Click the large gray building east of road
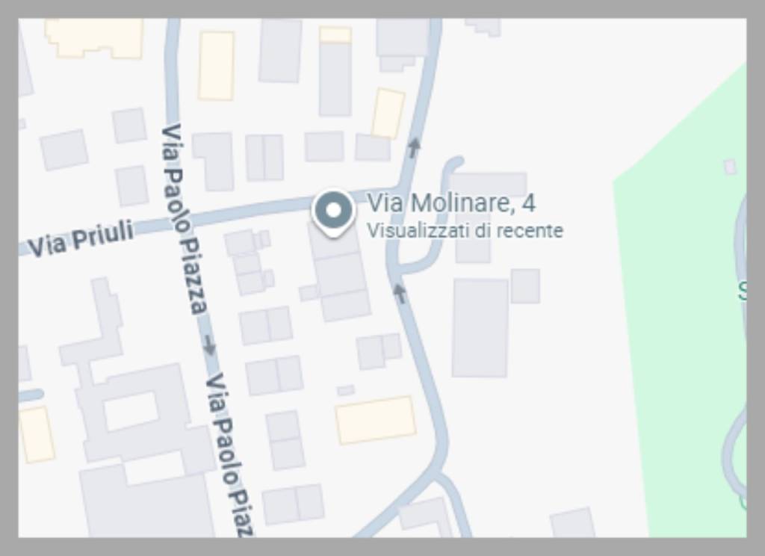The image size is (765, 556). coord(480,328)
